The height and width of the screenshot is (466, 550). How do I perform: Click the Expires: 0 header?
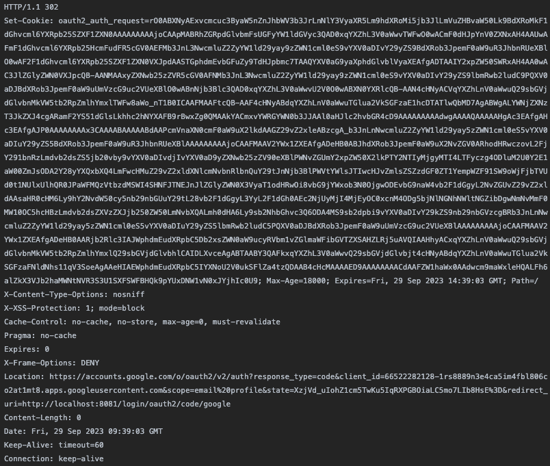pos(27,349)
